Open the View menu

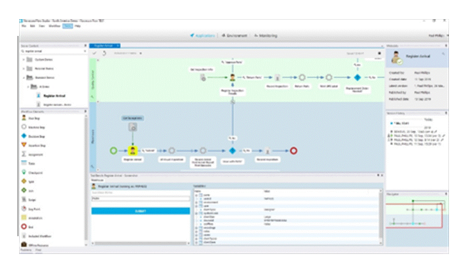42,26
